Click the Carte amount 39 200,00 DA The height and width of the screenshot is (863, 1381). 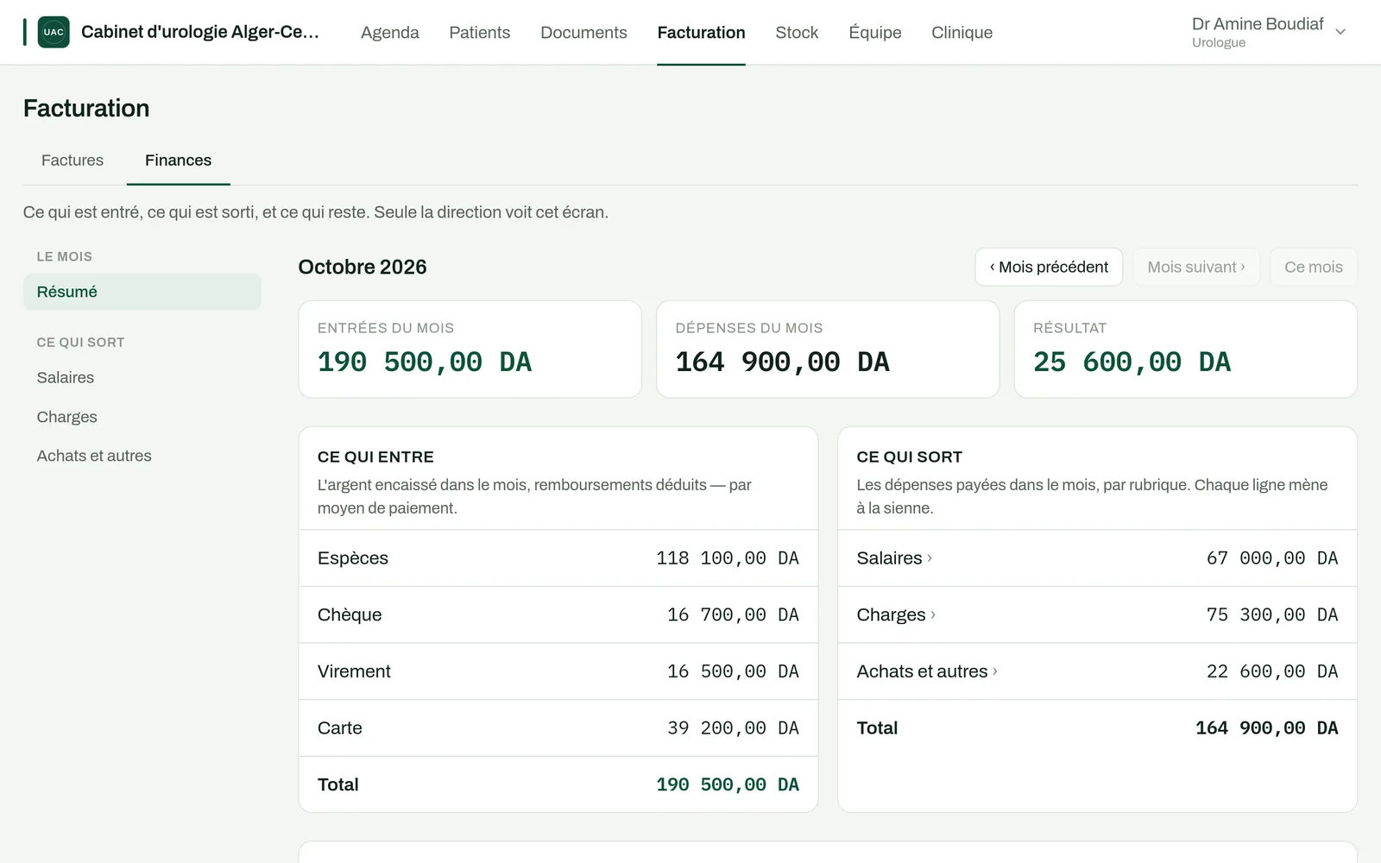(x=733, y=728)
